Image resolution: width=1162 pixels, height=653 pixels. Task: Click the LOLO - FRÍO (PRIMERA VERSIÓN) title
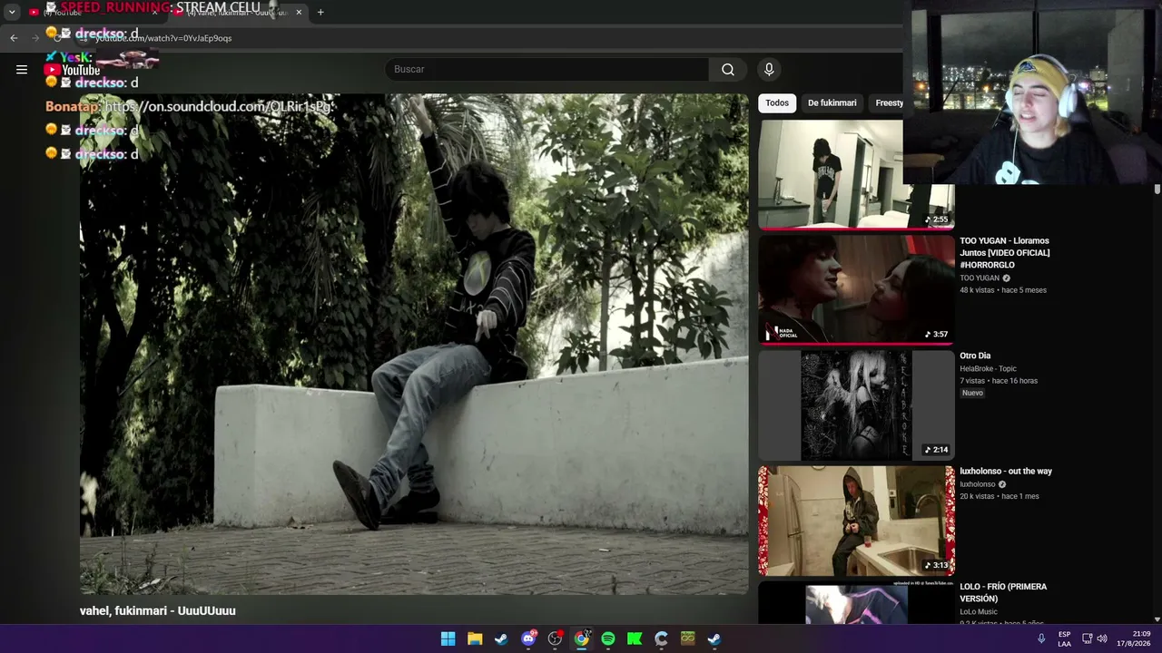coord(1003,593)
